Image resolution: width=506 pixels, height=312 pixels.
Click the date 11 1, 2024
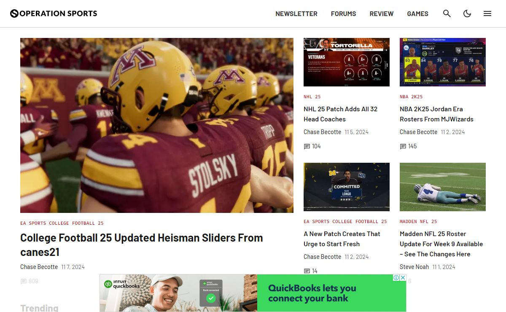[443, 267]
